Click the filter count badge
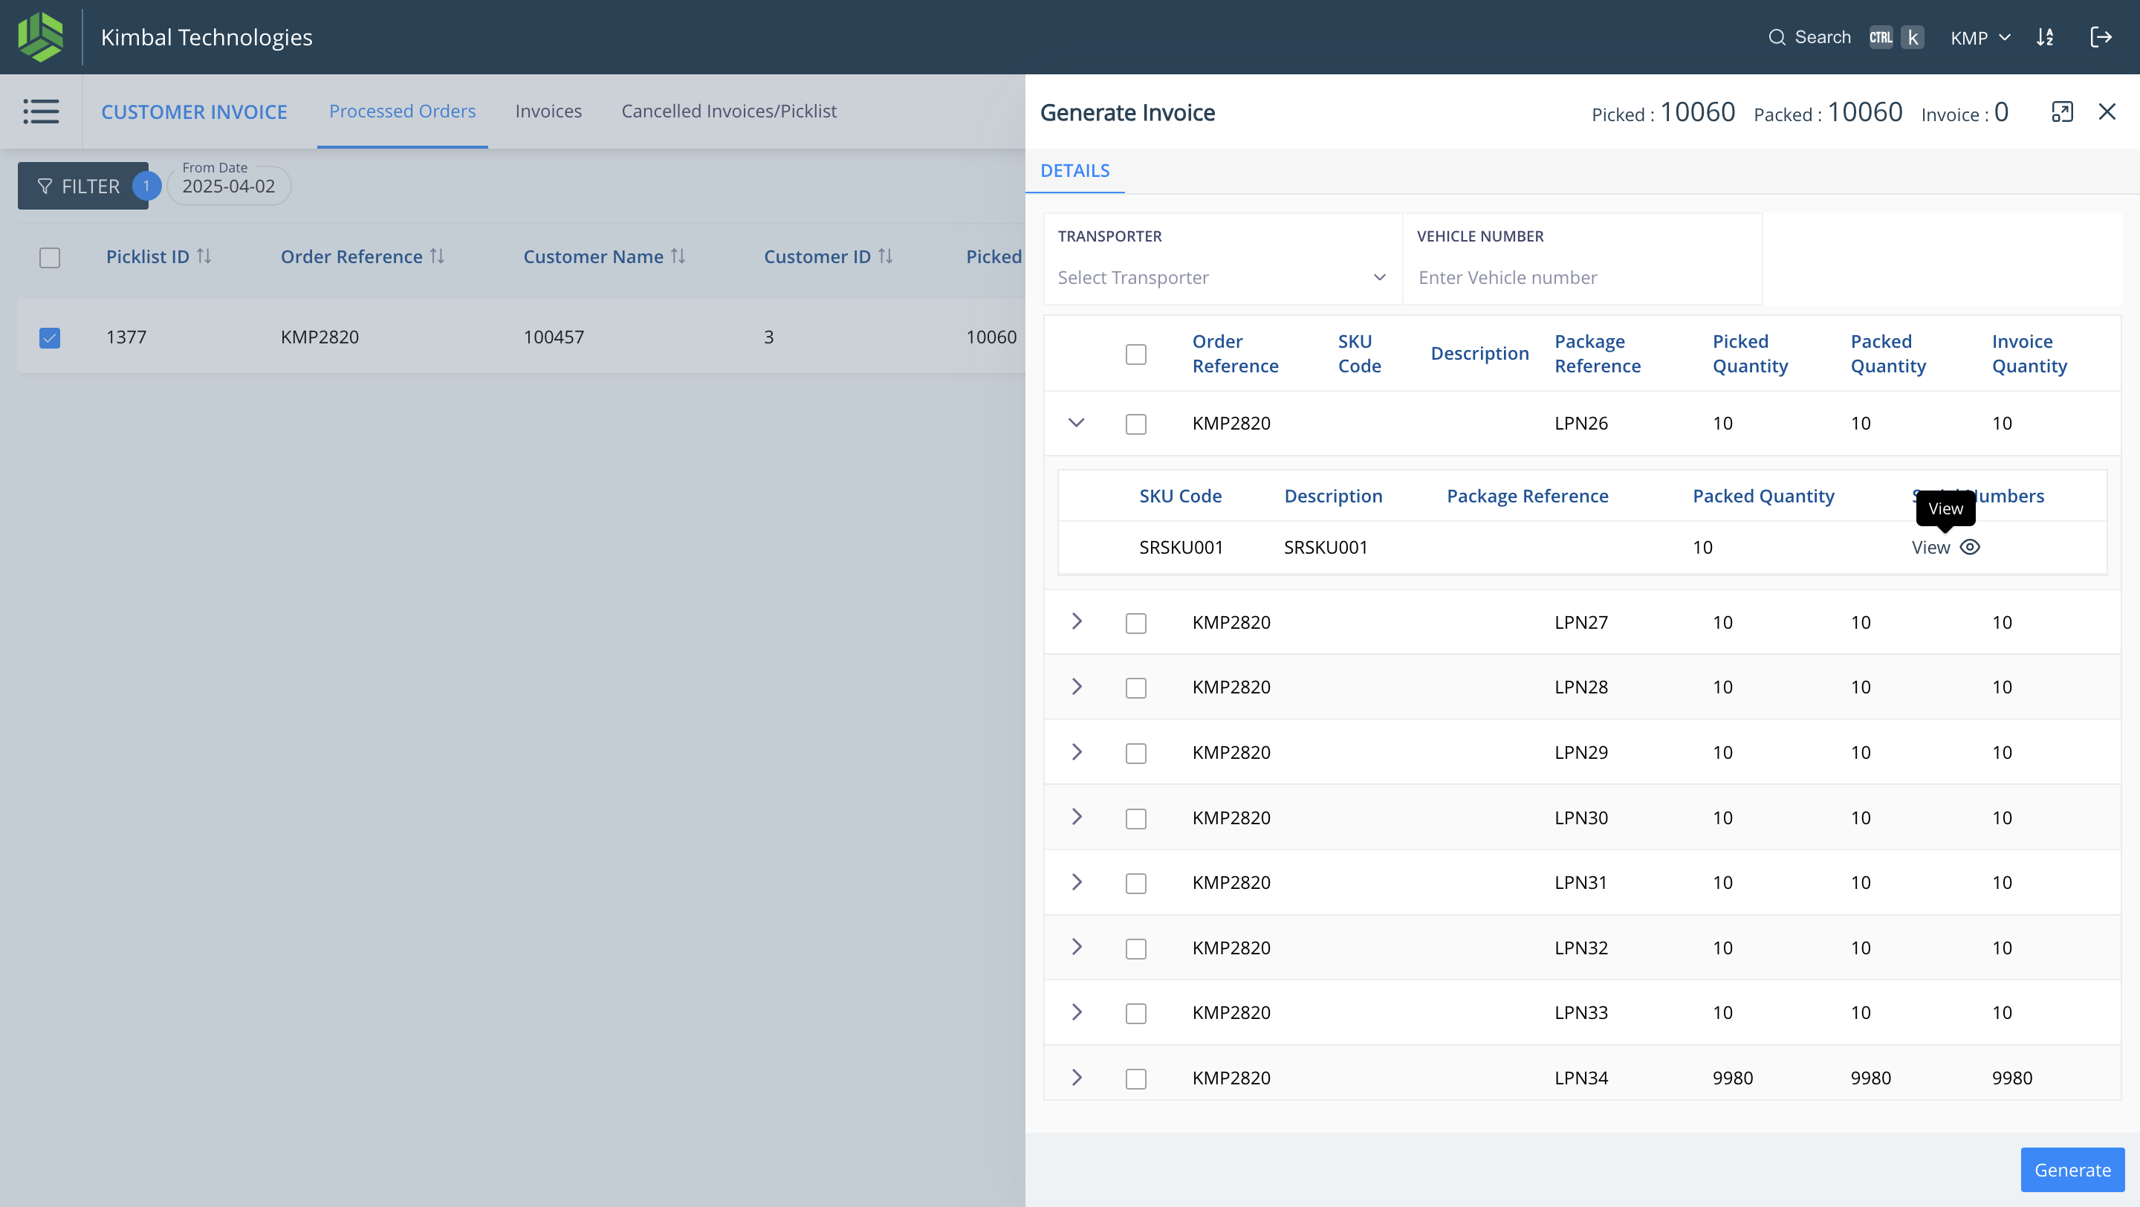This screenshot has height=1207, width=2140. click(146, 185)
